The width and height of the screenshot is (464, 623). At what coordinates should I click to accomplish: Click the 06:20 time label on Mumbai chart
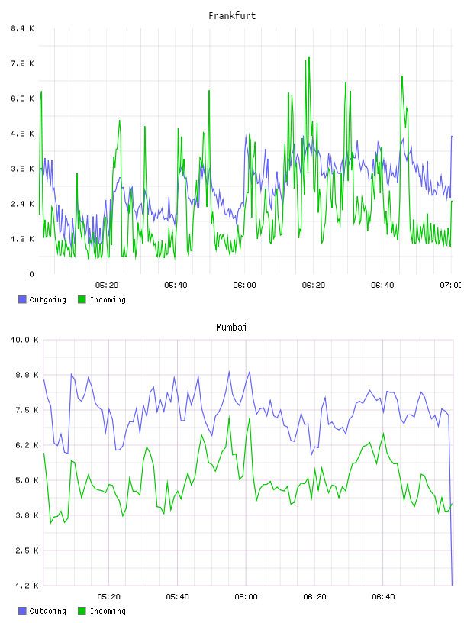click(314, 597)
